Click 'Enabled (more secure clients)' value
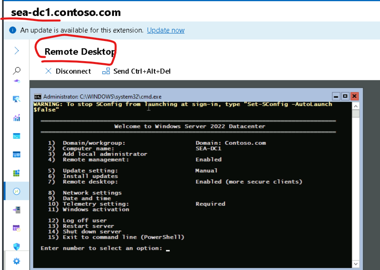The width and height of the screenshot is (380, 270). click(x=249, y=182)
